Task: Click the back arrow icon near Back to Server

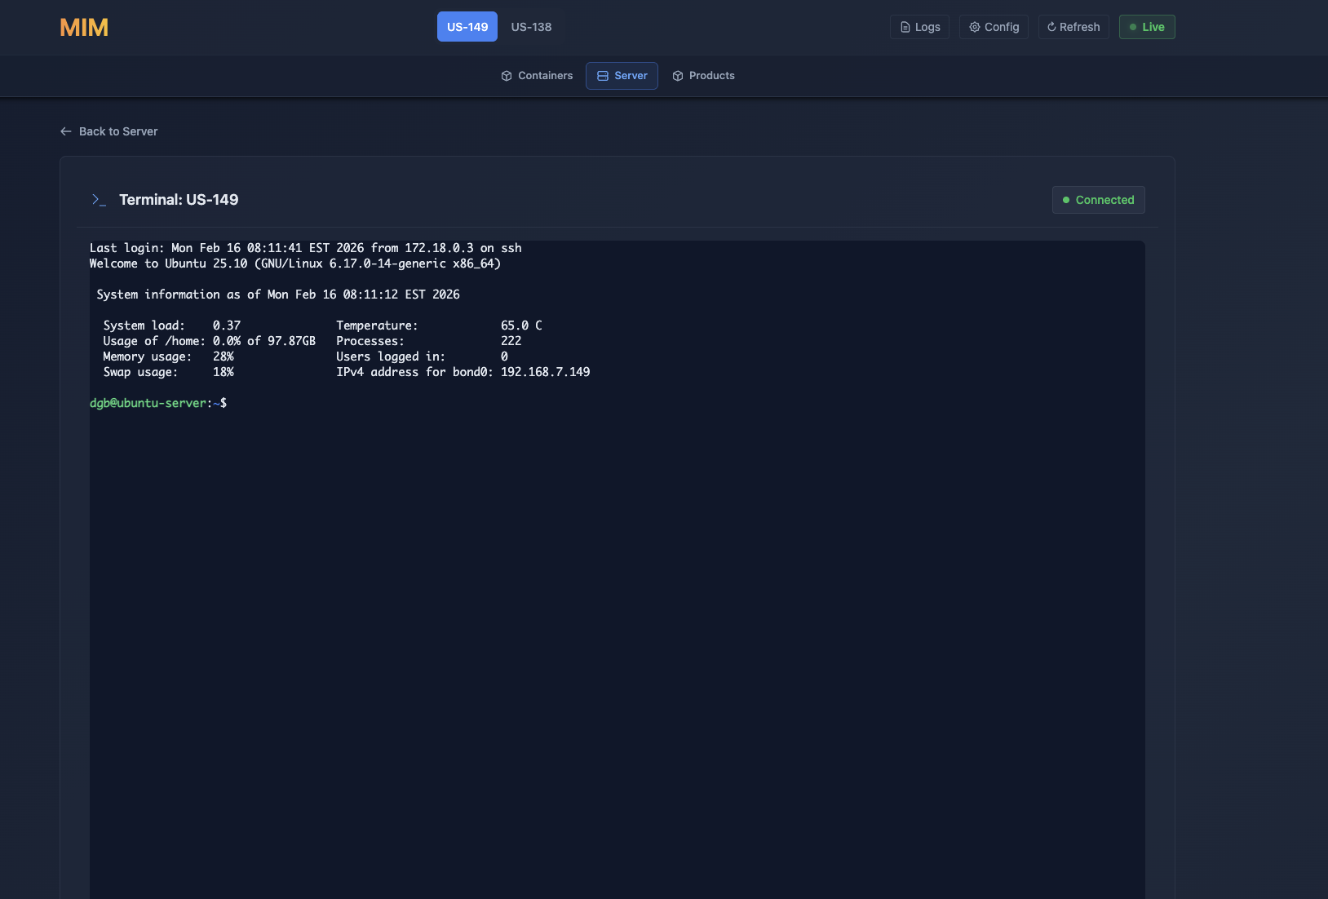Action: click(x=65, y=131)
